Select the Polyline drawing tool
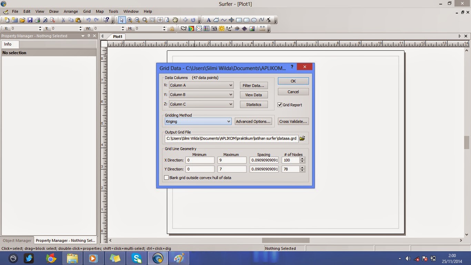The height and width of the screenshot is (265, 471). click(224, 20)
